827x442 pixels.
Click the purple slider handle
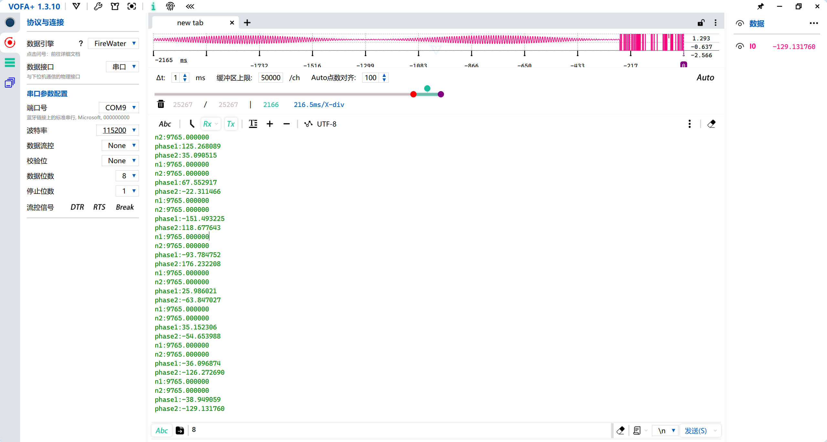coord(441,94)
